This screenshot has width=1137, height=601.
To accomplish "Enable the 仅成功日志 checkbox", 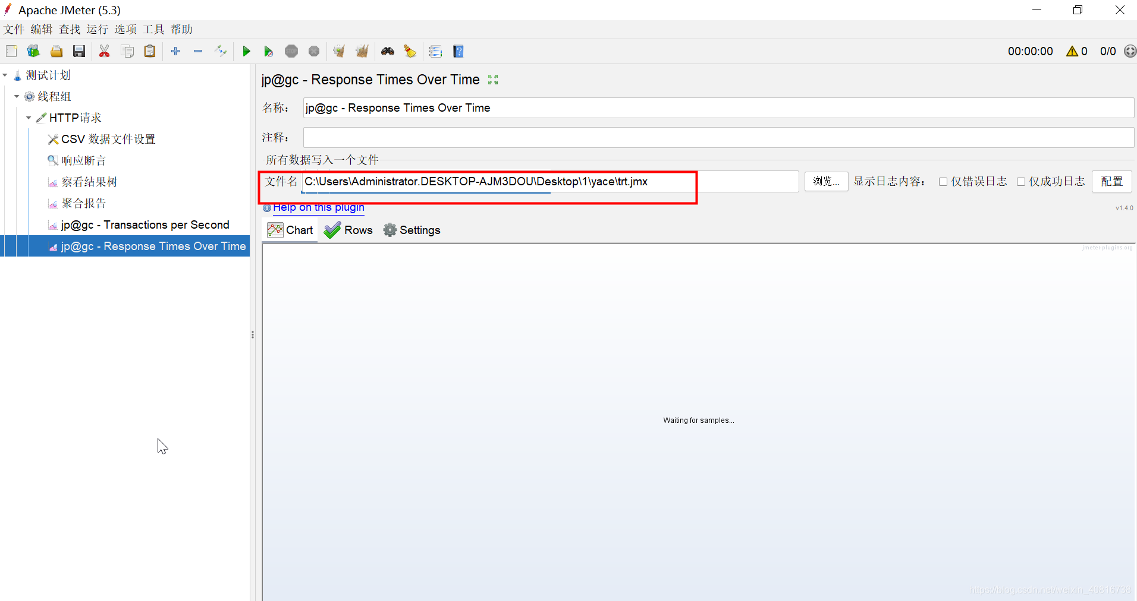I will pyautogui.click(x=1021, y=182).
